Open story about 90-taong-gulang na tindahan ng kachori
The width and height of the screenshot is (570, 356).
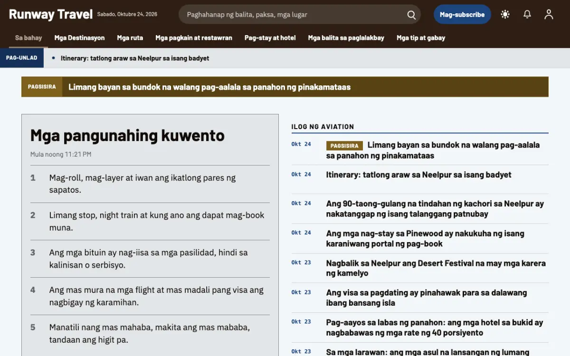(x=435, y=209)
